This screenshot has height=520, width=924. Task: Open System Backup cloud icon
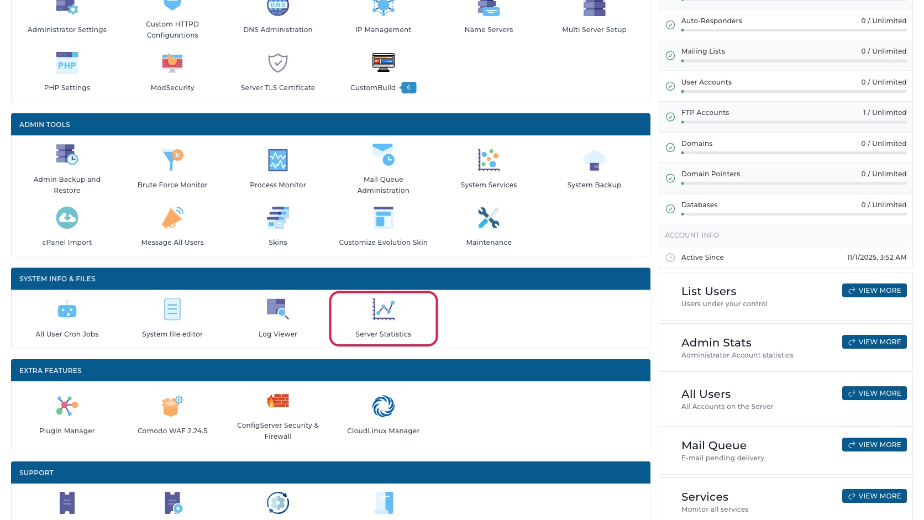(x=595, y=160)
